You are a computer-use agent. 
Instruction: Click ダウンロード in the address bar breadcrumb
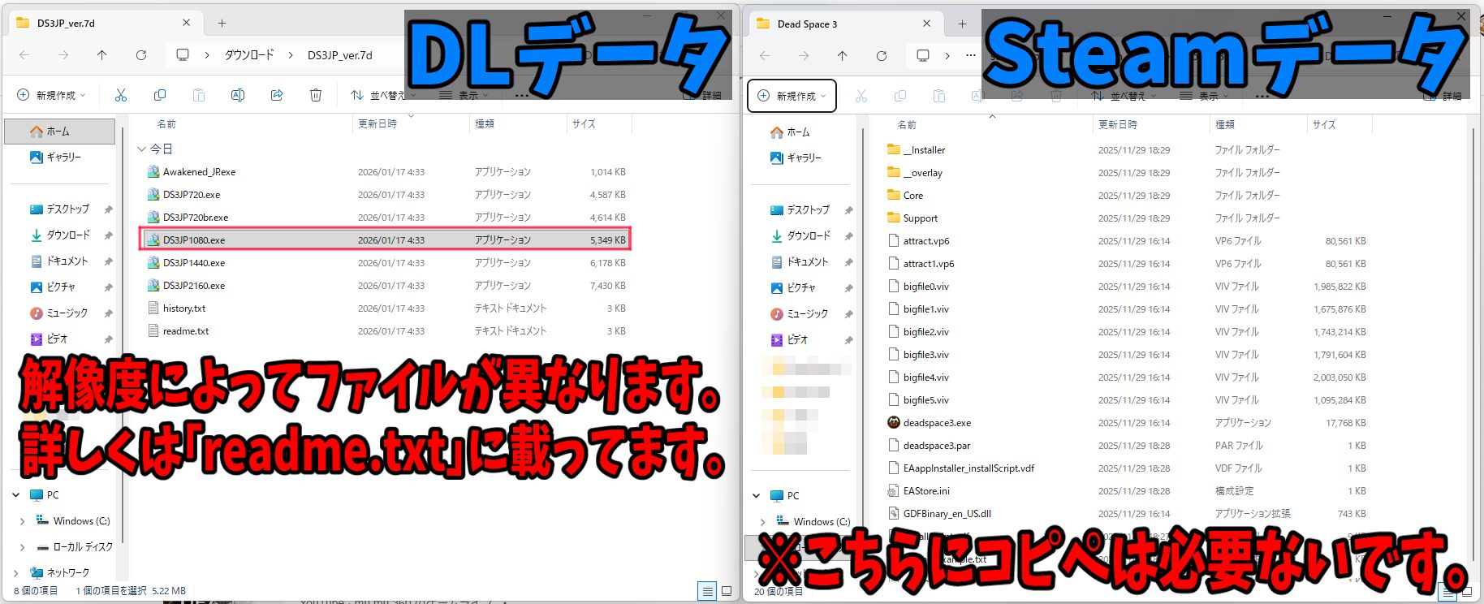click(x=248, y=55)
